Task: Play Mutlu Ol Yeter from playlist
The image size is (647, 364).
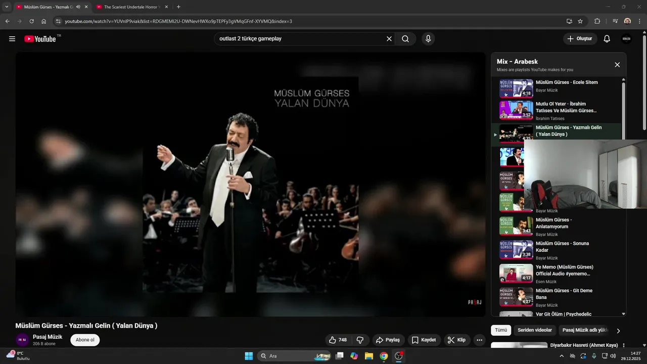Action: [556, 111]
